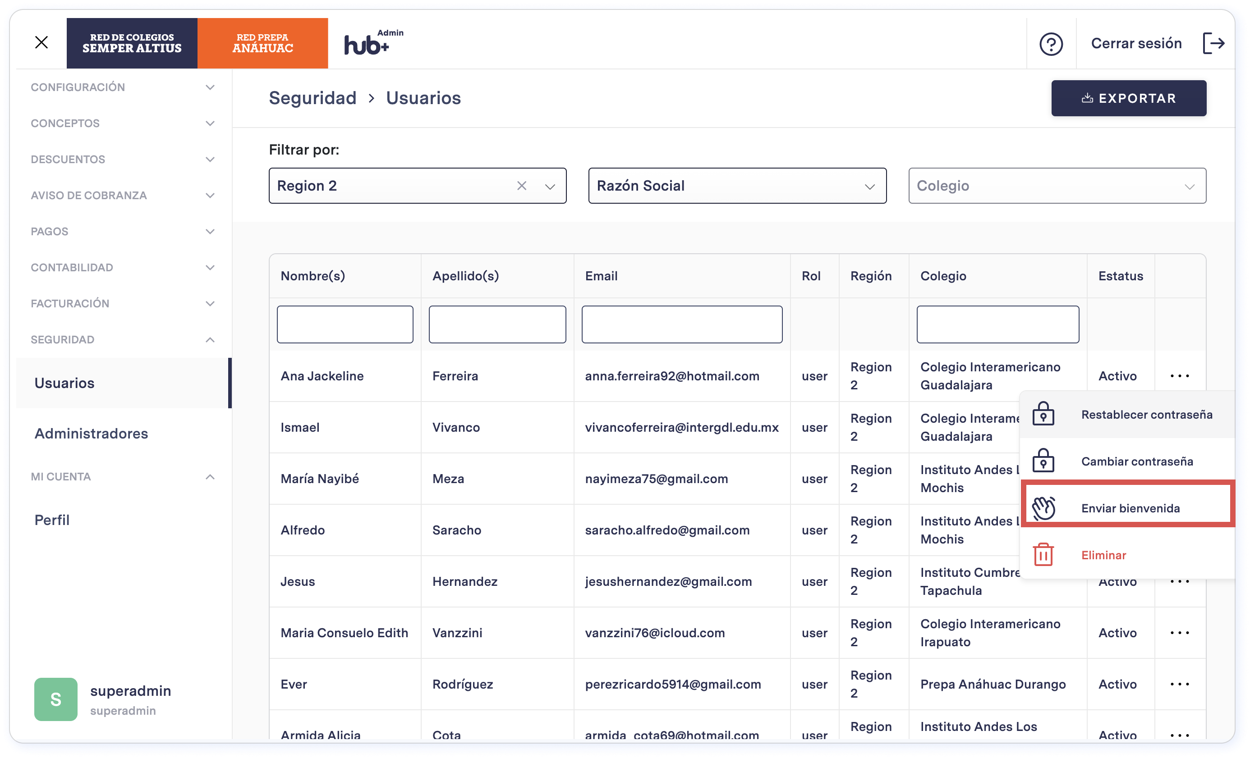Select Restablecer contraseña from the menu
This screenshot has width=1250, height=758.
[x=1127, y=414]
